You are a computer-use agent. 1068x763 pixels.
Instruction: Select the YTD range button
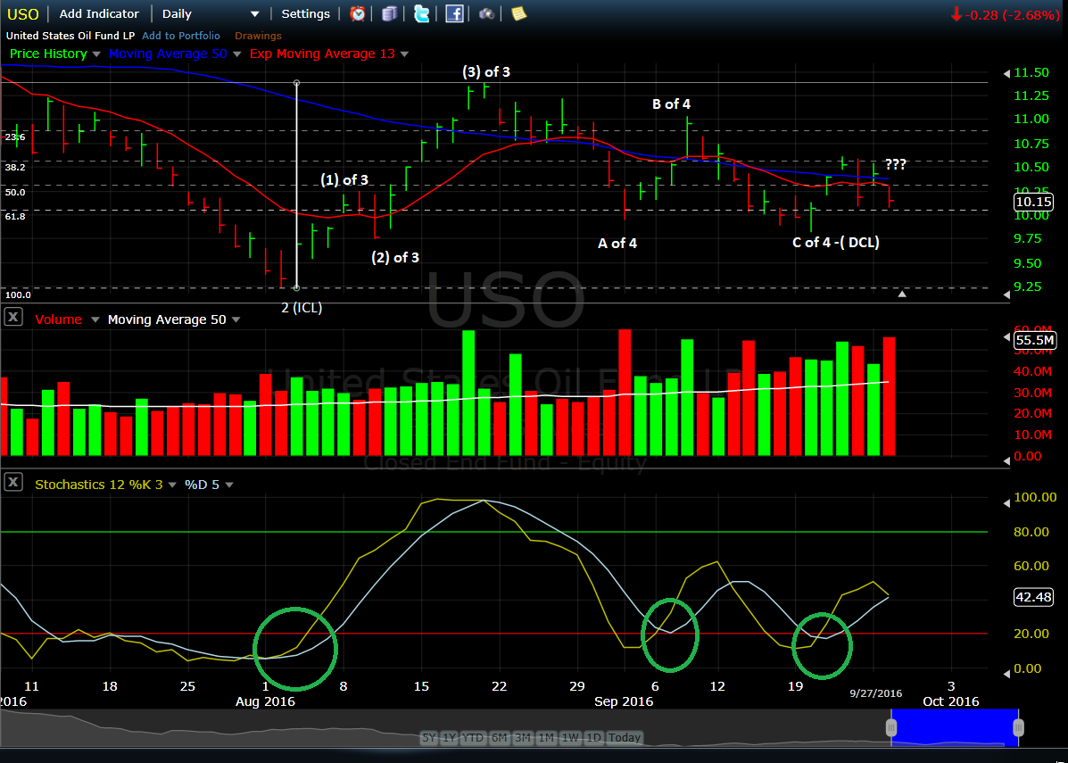point(474,738)
